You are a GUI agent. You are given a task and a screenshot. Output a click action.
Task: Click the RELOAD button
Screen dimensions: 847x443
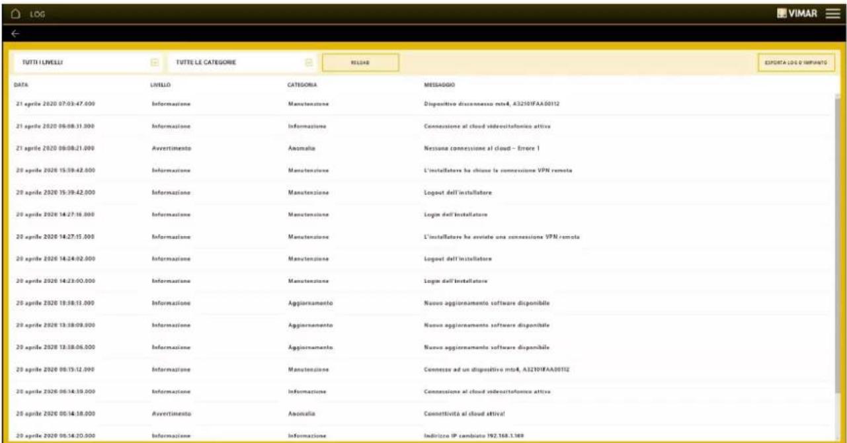coord(360,62)
